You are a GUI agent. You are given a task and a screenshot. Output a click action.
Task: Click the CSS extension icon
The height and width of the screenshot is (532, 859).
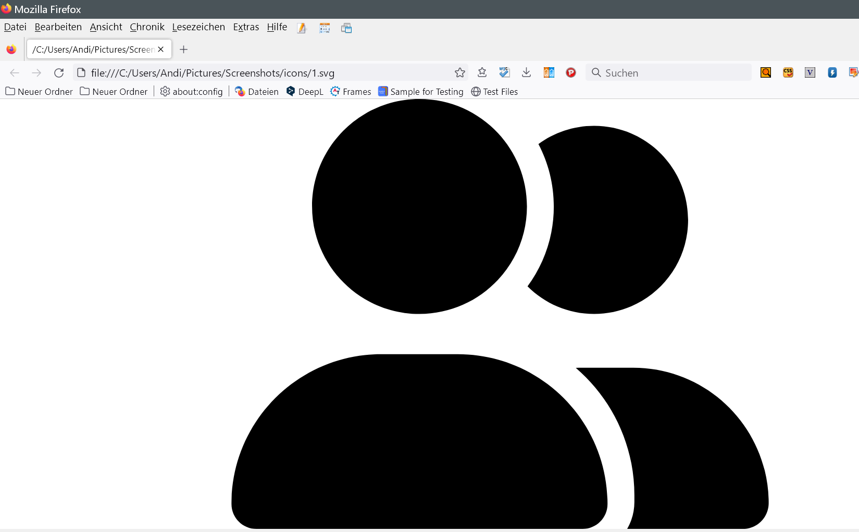[788, 73]
